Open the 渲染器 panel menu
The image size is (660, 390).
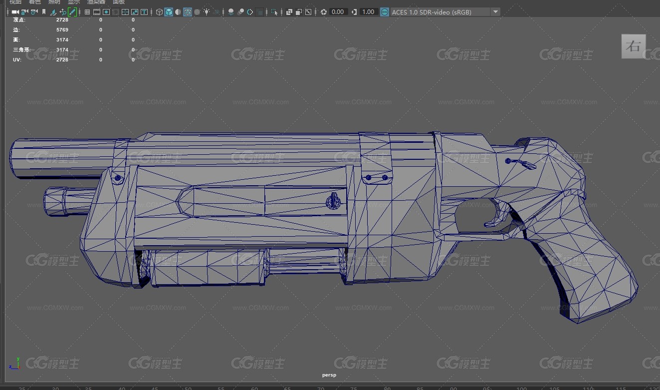pyautogui.click(x=97, y=2)
